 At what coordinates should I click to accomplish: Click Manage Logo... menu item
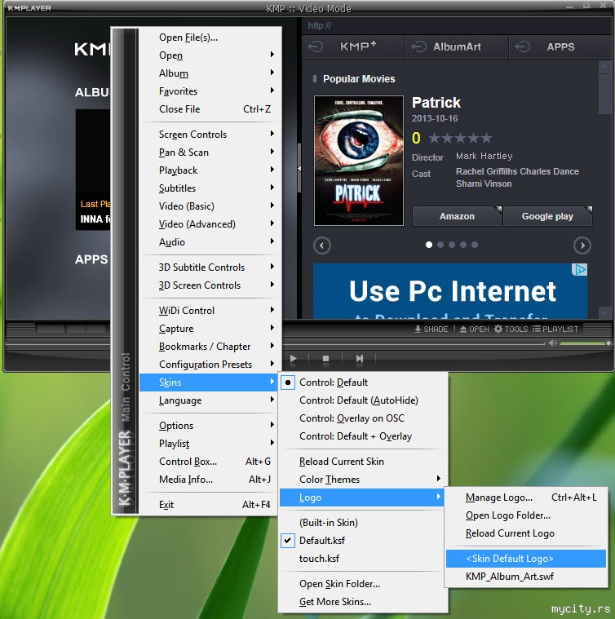pyautogui.click(x=526, y=497)
